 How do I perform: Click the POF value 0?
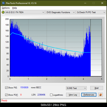(21, 95)
